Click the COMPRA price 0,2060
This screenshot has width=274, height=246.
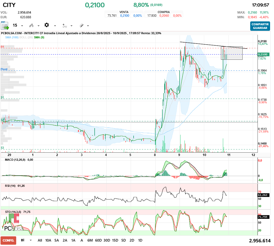[164, 15]
